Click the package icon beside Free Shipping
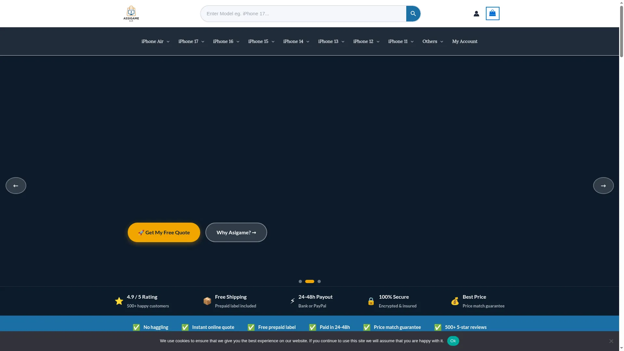This screenshot has width=624, height=351. pos(207,301)
